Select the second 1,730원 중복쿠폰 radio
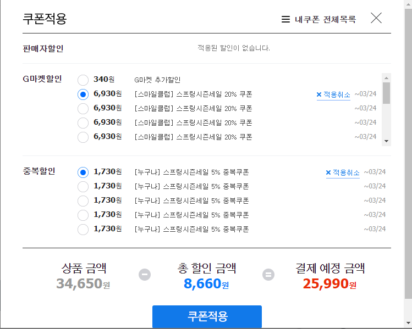 83,187
